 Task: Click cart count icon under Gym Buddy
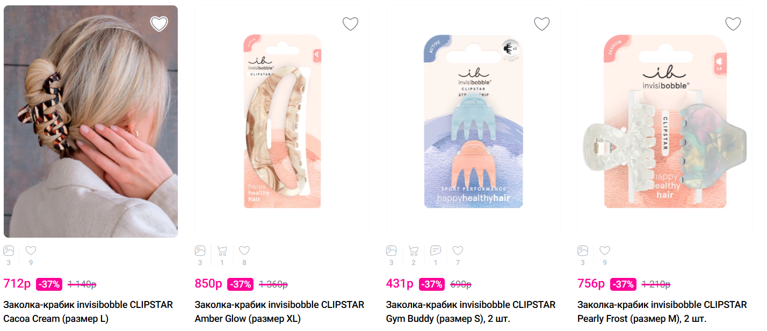click(x=413, y=251)
